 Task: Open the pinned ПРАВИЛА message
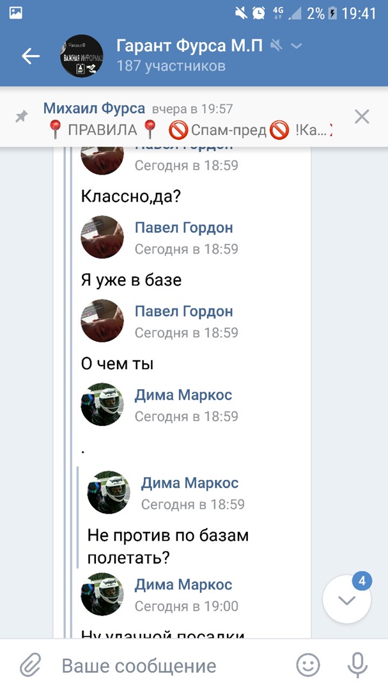[189, 129]
